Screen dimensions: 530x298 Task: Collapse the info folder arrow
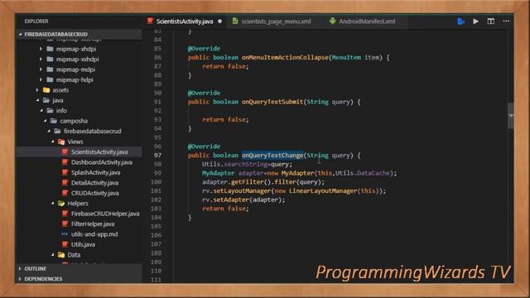click(41, 110)
